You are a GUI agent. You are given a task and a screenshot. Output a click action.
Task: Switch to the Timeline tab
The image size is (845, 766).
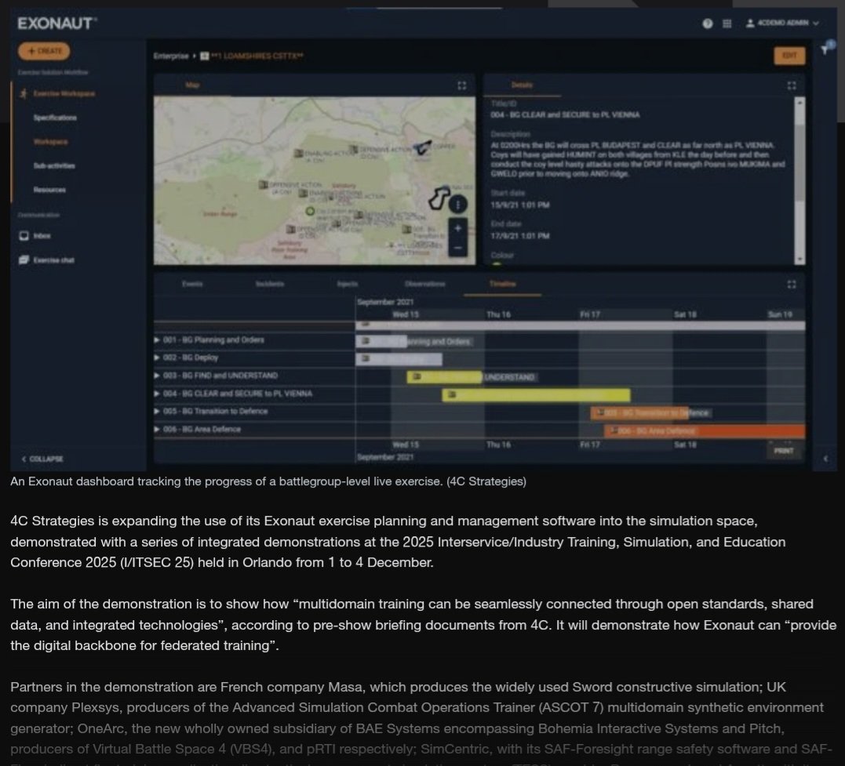(502, 283)
